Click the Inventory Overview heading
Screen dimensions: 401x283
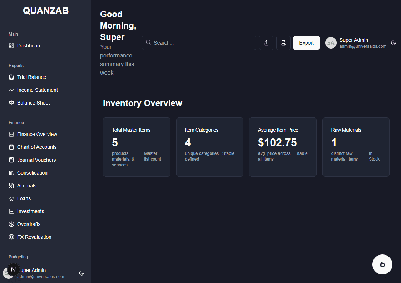[143, 103]
